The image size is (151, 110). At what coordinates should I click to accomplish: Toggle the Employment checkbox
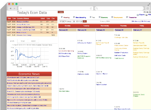(x=112, y=17)
